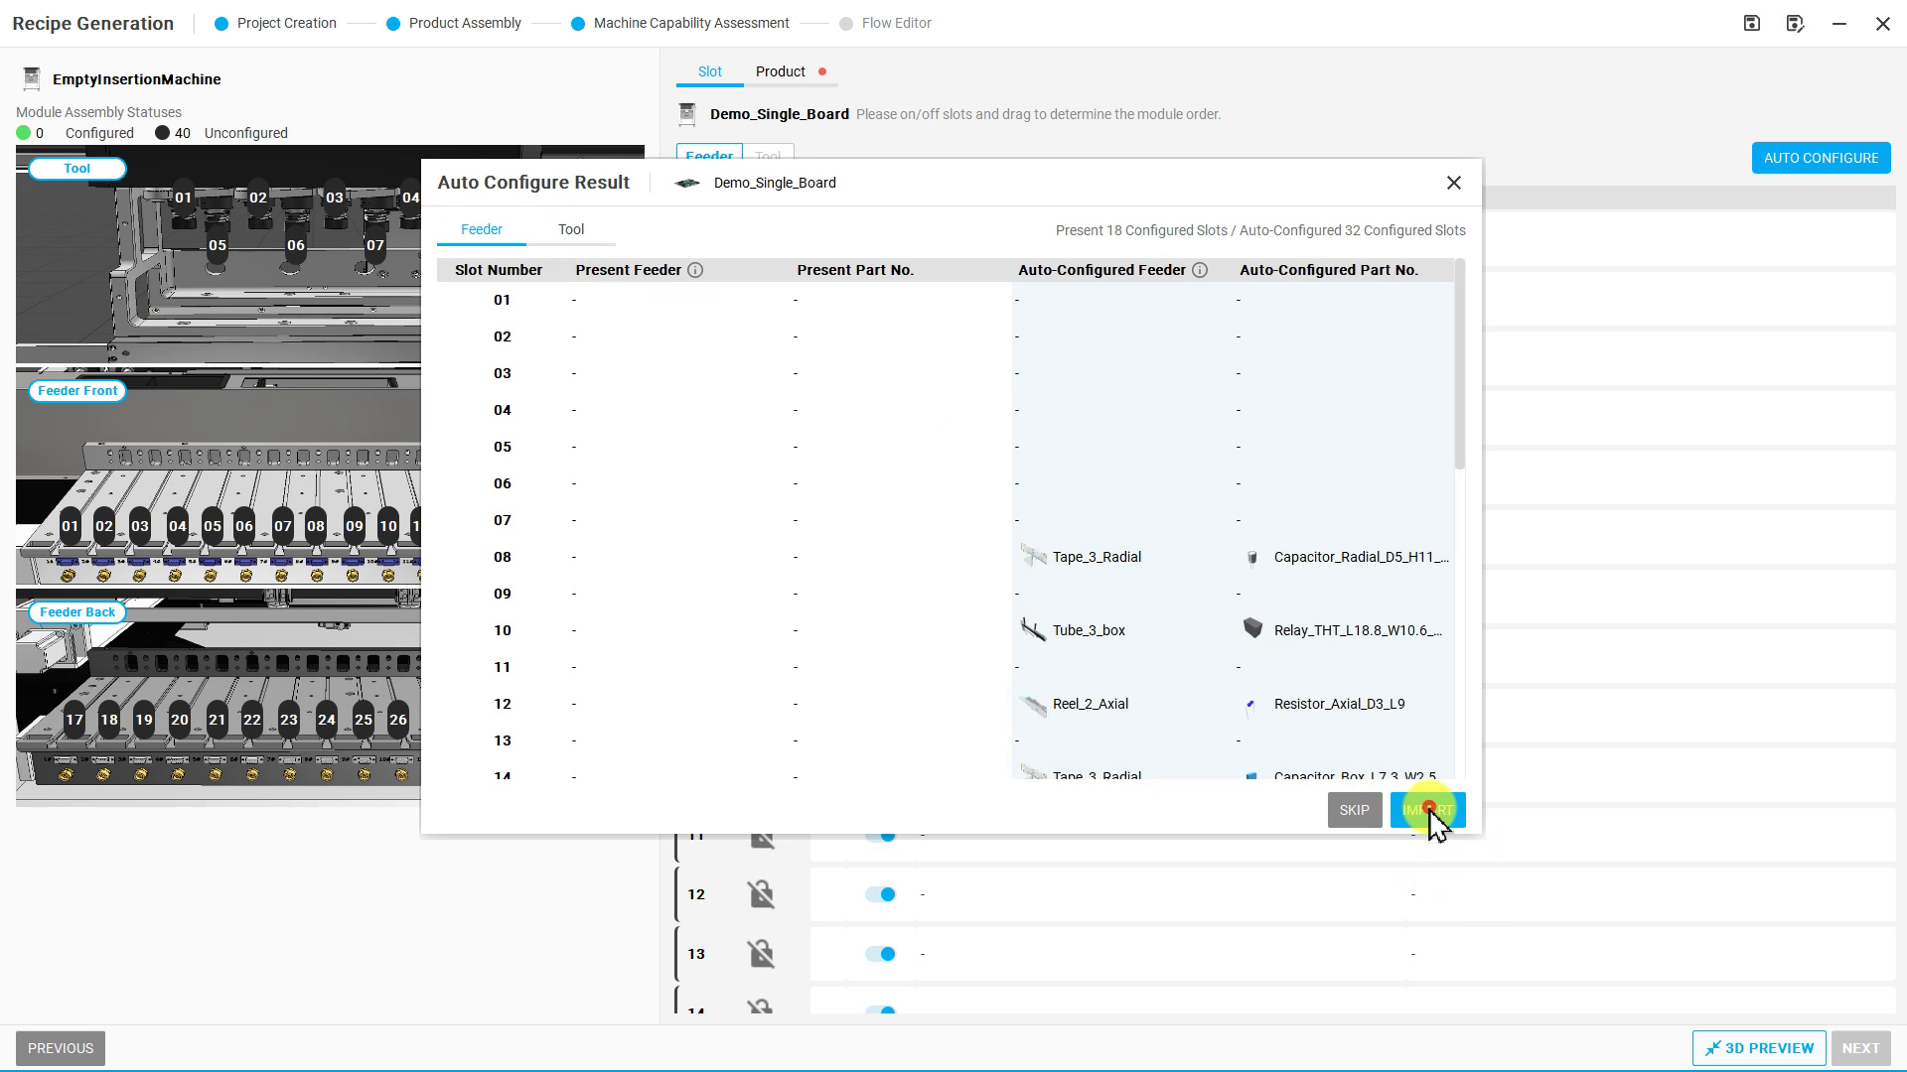Go to Product Assembly step
Viewport: 1907px width, 1072px height.
454,23
